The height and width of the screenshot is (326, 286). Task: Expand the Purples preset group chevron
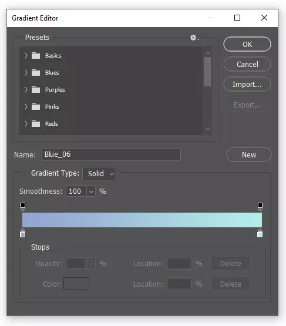(26, 90)
